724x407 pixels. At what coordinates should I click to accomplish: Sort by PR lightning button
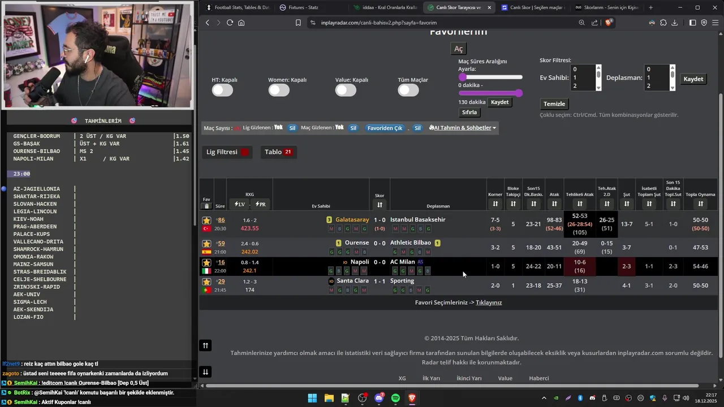[261, 204]
